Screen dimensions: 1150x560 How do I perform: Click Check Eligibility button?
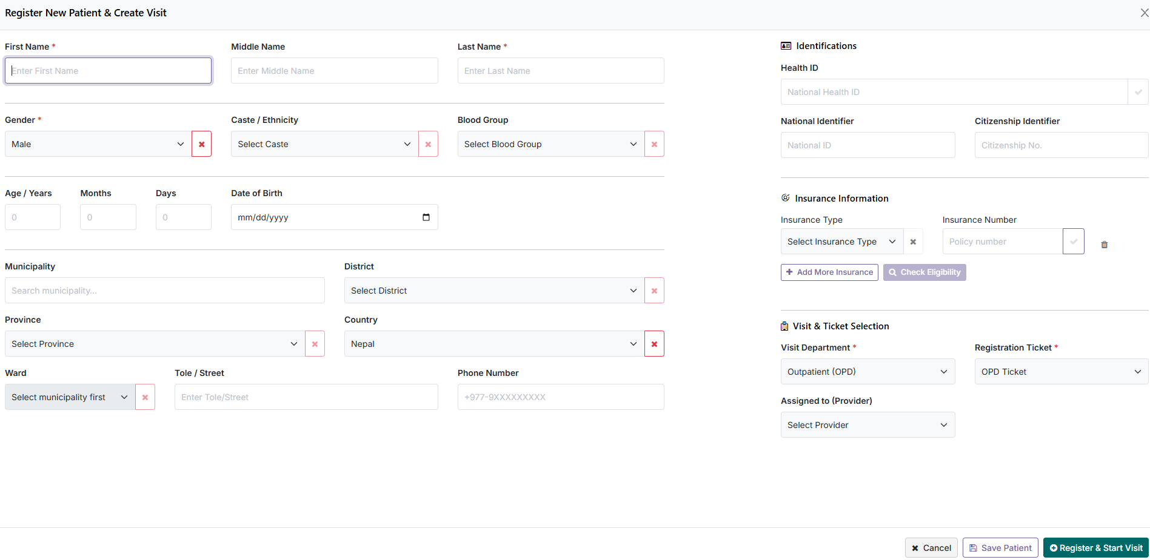point(924,272)
